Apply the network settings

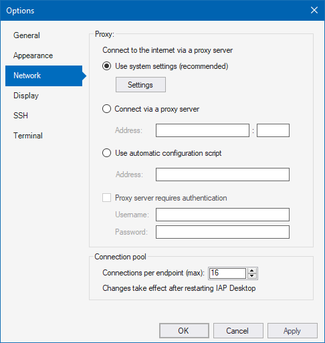point(292,331)
